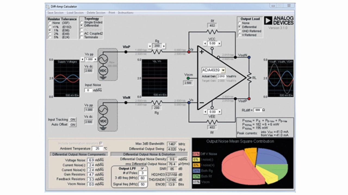The width and height of the screenshot is (348, 195).
Task: Click the plus input sign on amplifier
Action: pyautogui.click(x=201, y=52)
